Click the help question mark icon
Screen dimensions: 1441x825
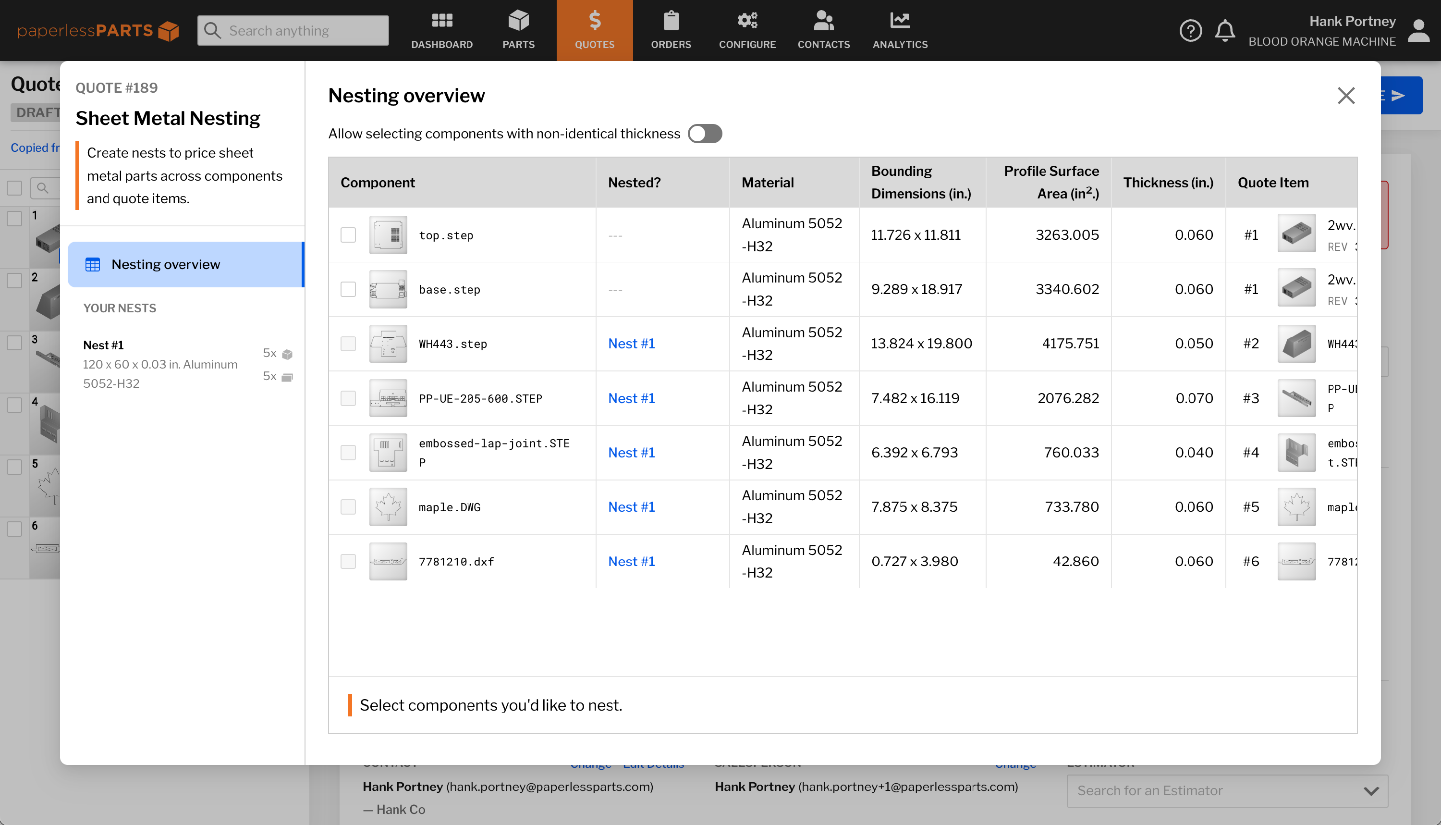(1190, 31)
